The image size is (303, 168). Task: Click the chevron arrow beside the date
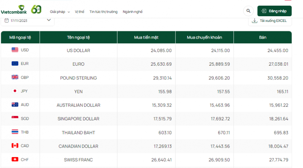pos(49,20)
